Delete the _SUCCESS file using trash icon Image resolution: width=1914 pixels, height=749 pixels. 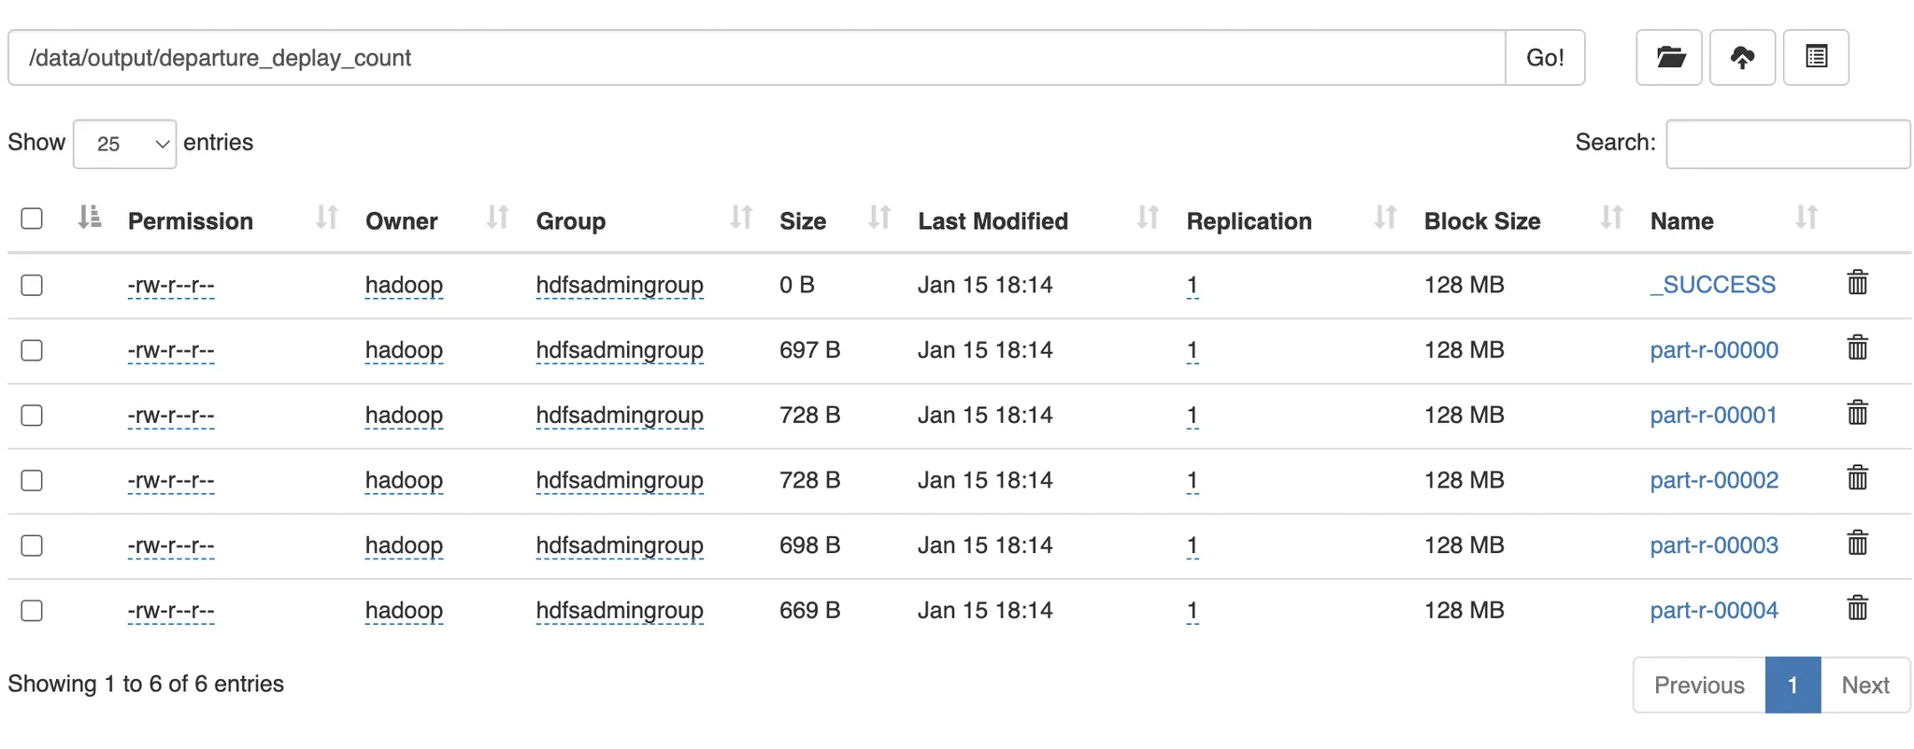click(x=1857, y=283)
